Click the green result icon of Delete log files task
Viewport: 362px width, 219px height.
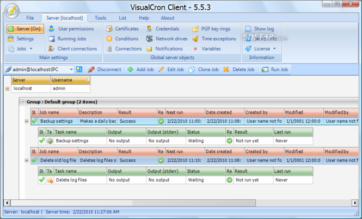229,180
